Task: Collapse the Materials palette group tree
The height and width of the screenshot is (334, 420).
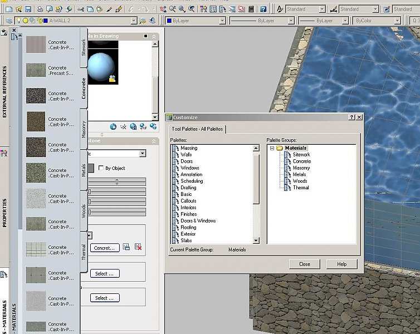Action: tap(272, 148)
